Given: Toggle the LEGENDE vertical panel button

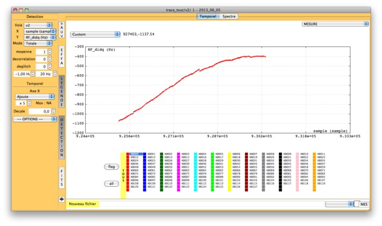Looking at the screenshot, I should (x=62, y=91).
